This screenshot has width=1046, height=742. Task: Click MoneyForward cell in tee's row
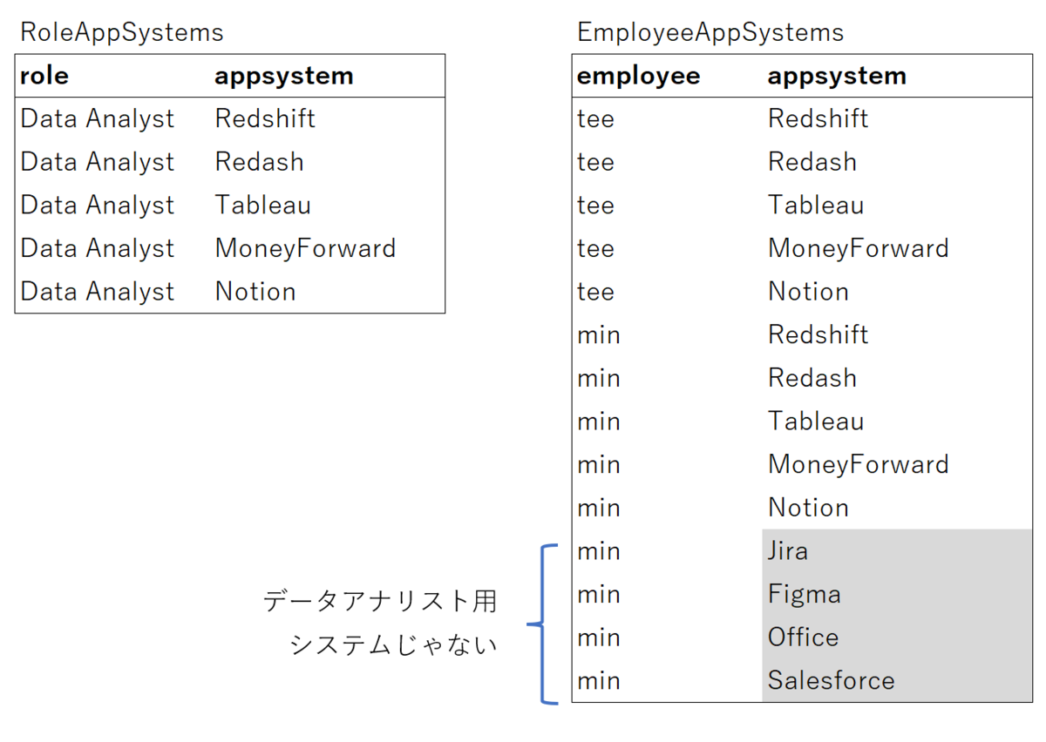pos(858,248)
